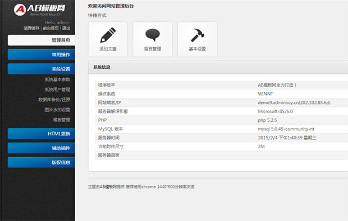The height and width of the screenshot is (221, 348).
Task: Click Hello, admin greeting text
Action: click(x=57, y=22)
